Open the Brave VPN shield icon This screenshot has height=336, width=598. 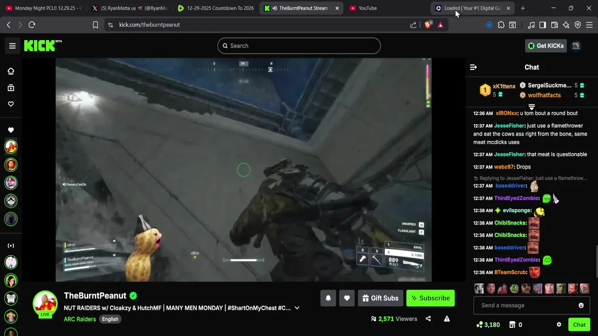578,25
